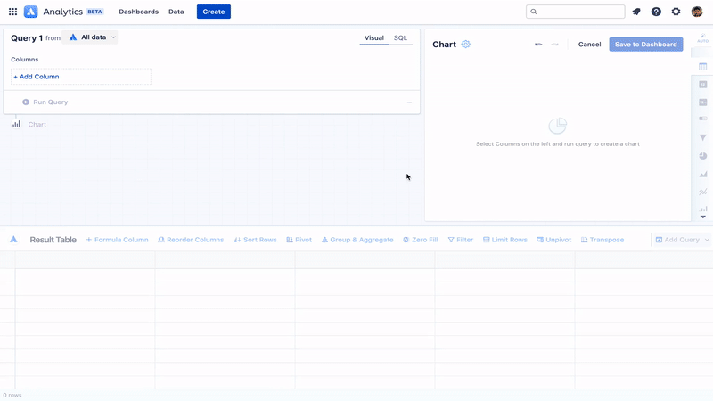This screenshot has height=401, width=713.
Task: Switch to SQL query mode
Action: click(x=400, y=38)
